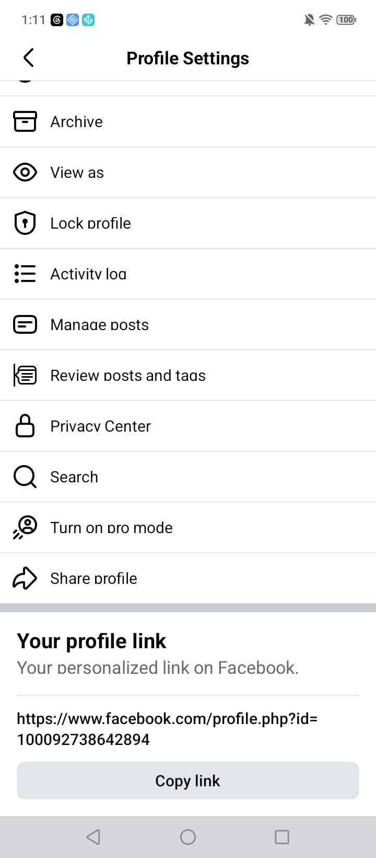
Task: Open Review posts and tags
Action: (x=188, y=375)
